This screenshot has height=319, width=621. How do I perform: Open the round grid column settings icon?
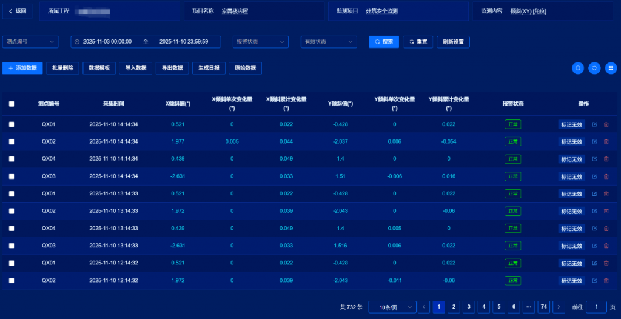tap(611, 68)
